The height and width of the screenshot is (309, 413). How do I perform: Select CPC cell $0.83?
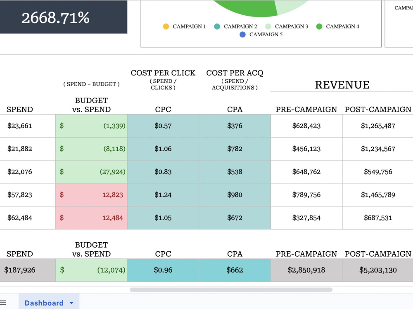tap(163, 172)
